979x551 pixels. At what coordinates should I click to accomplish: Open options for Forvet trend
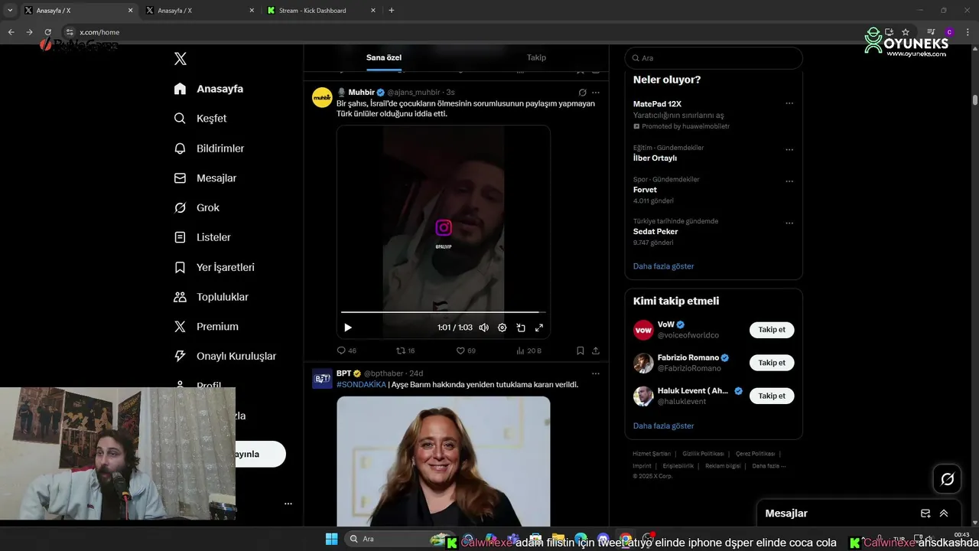(789, 181)
